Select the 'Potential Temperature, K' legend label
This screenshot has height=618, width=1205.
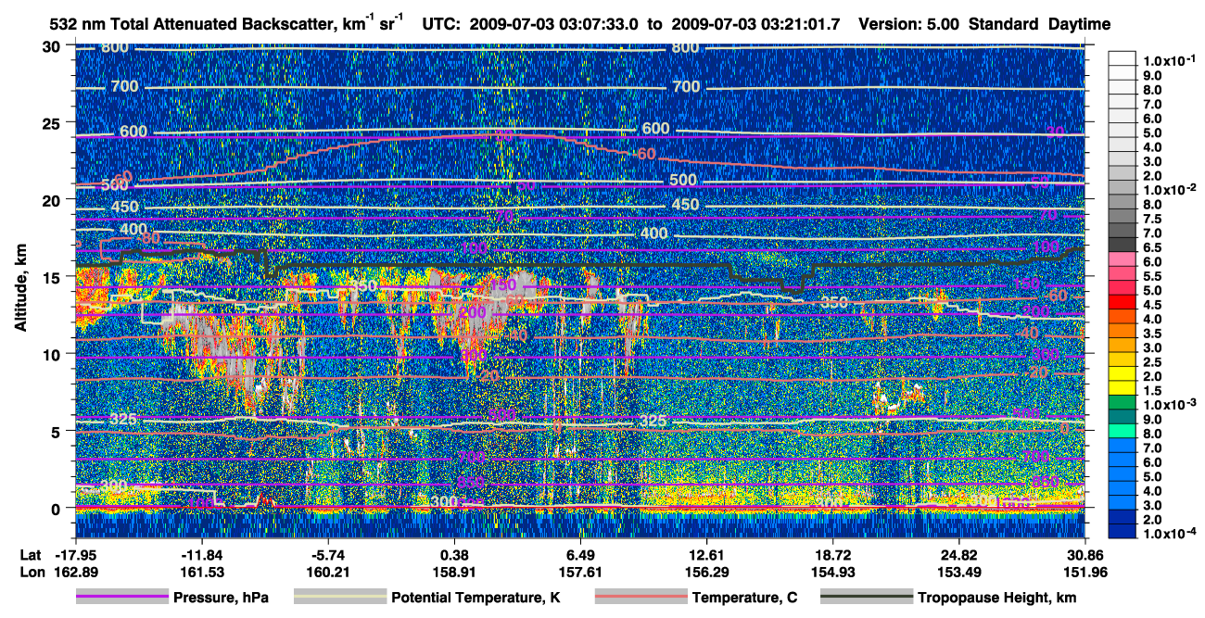[x=476, y=598]
